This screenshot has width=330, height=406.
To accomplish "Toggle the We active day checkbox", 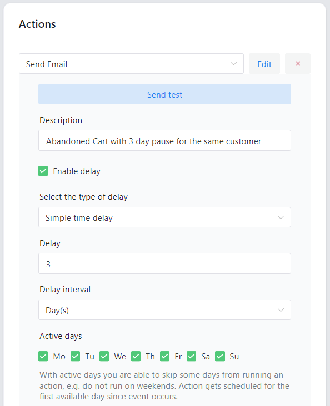I will tap(104, 356).
